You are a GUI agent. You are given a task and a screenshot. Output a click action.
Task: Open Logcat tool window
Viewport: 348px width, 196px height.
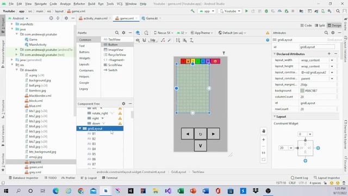click(89, 178)
